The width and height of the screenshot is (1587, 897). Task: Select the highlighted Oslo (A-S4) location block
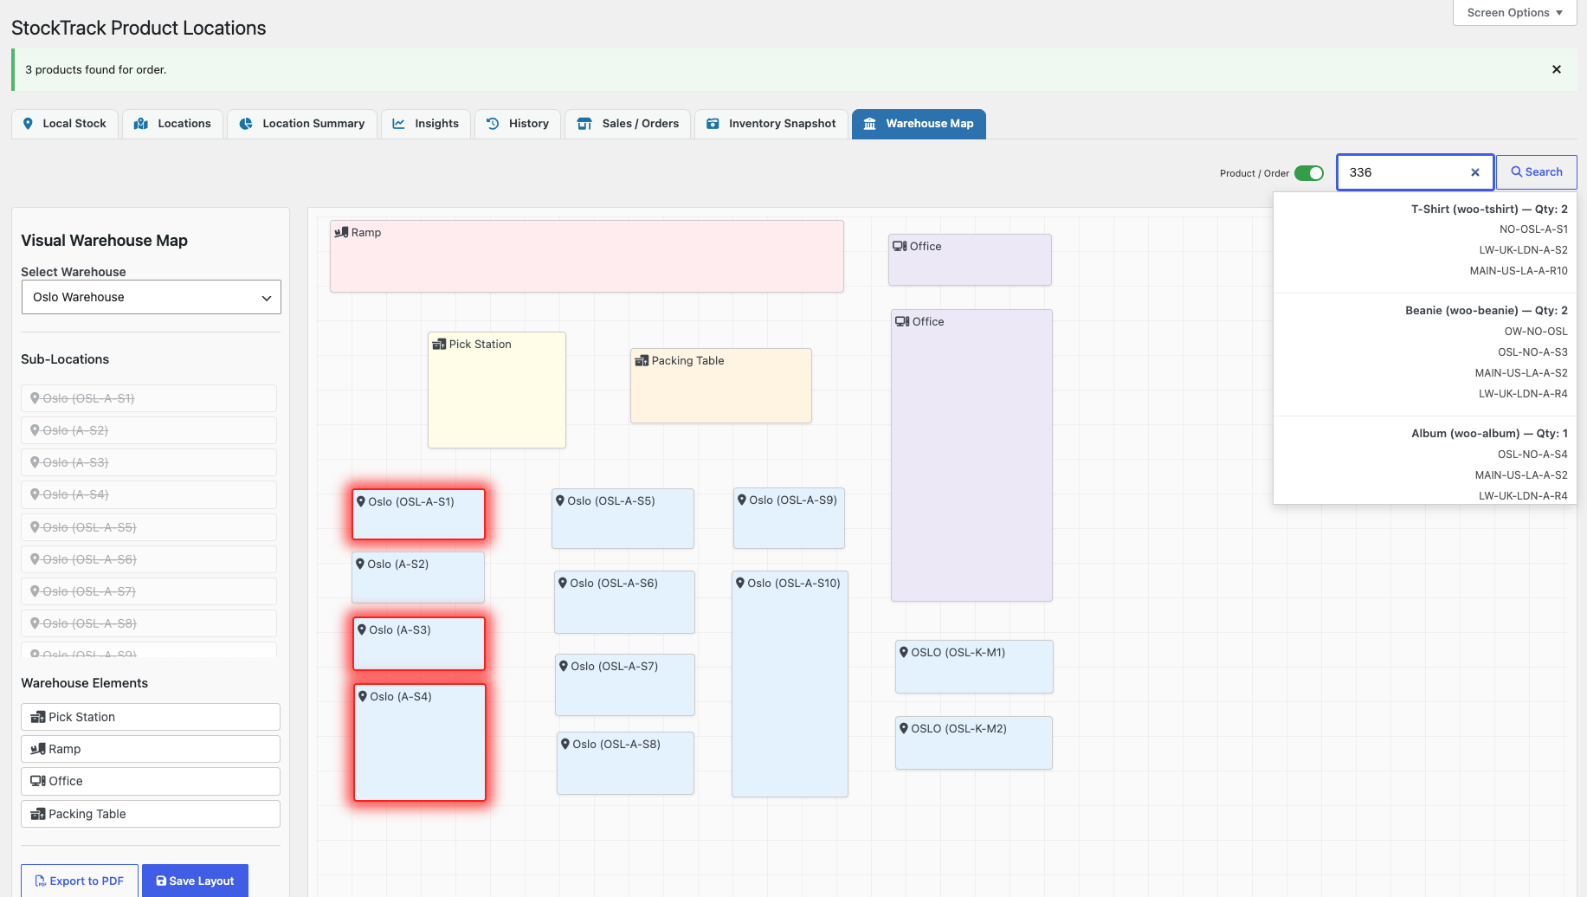pyautogui.click(x=420, y=743)
